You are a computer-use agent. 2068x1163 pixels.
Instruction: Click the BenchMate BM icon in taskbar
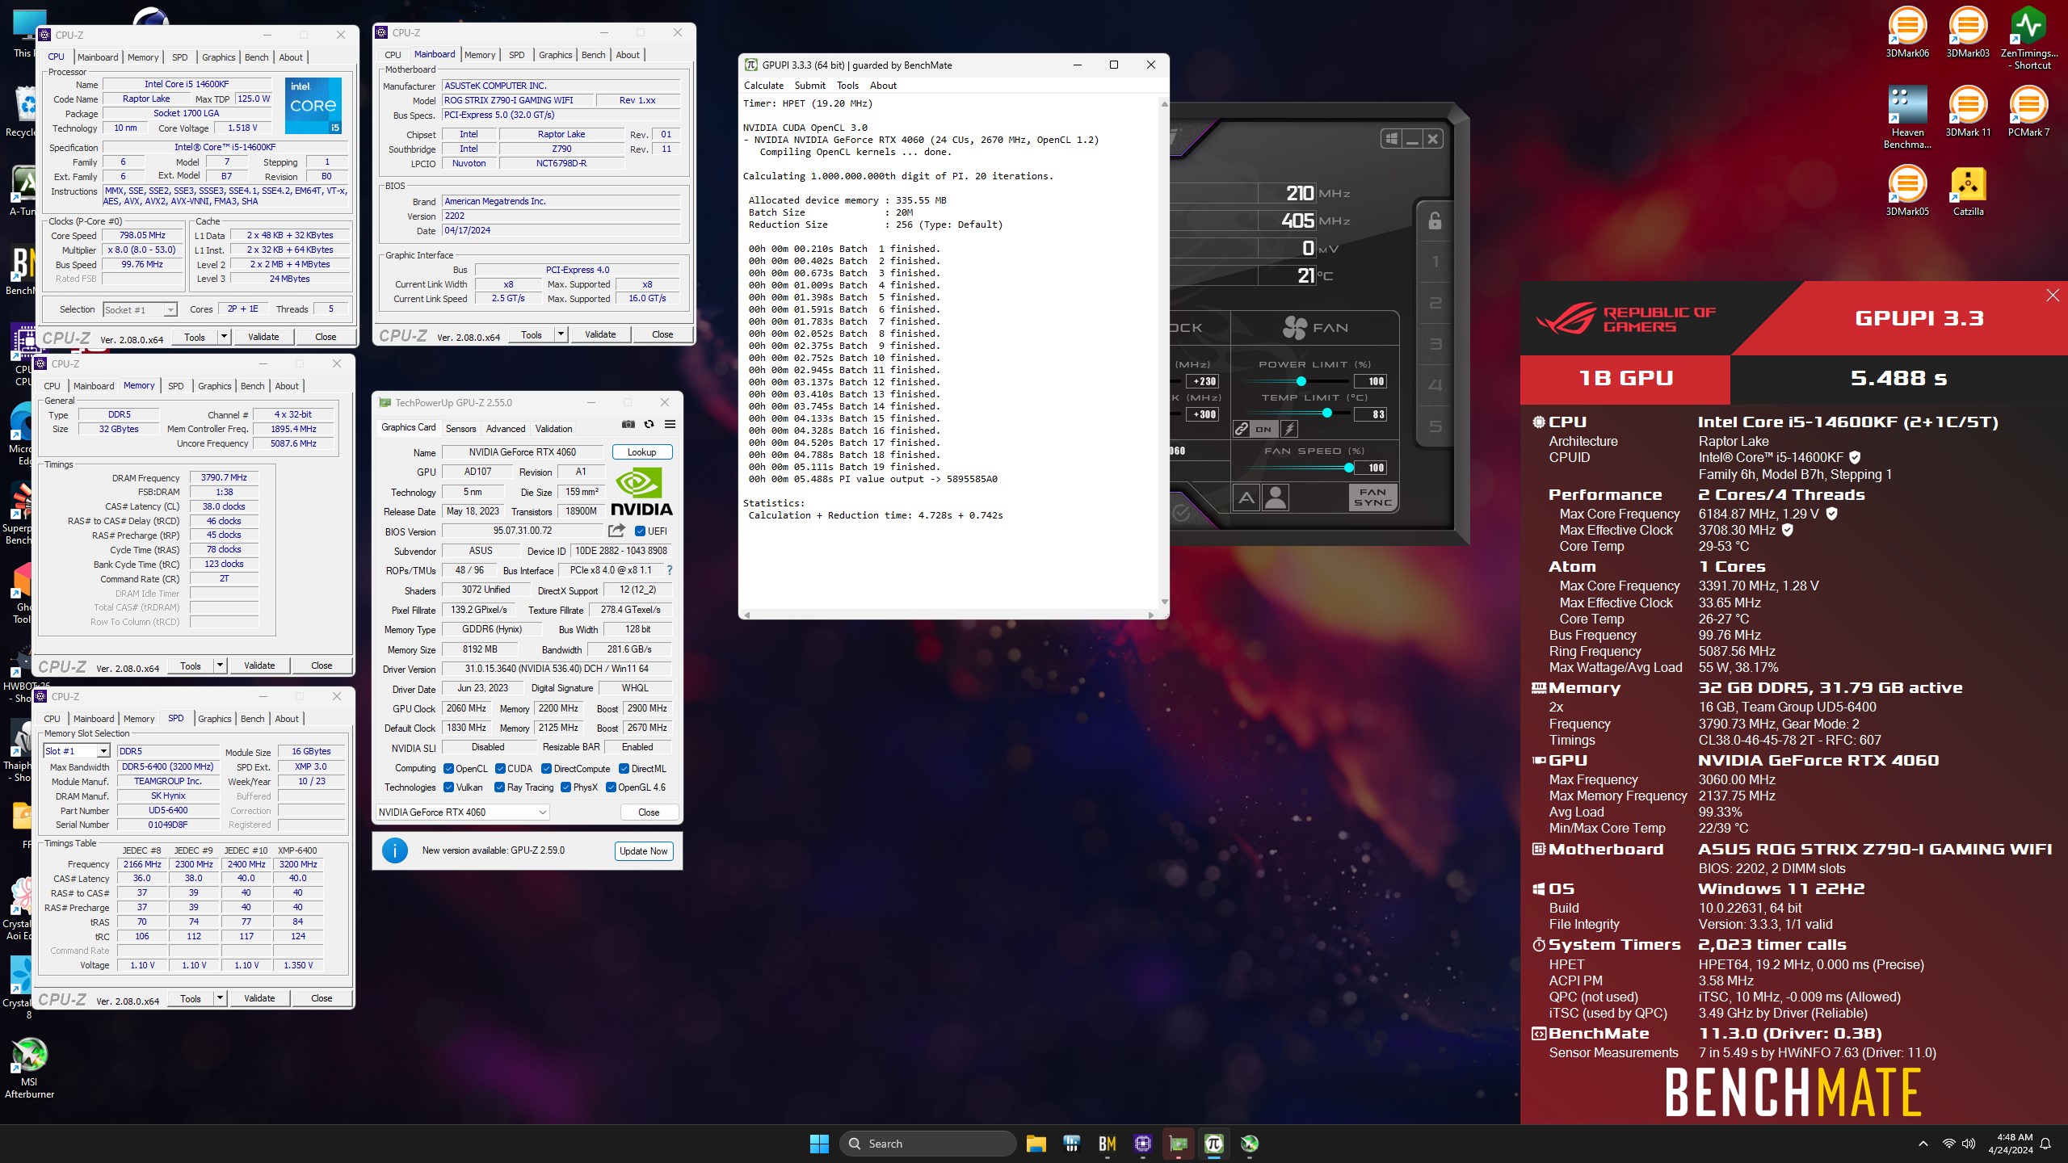pos(1107,1144)
